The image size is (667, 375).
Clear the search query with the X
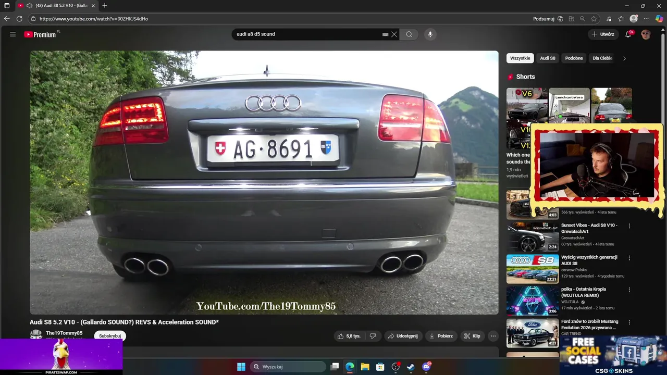[x=394, y=34]
